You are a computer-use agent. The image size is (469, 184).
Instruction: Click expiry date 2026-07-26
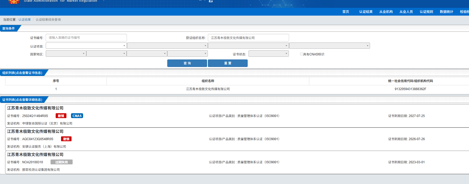417,139
